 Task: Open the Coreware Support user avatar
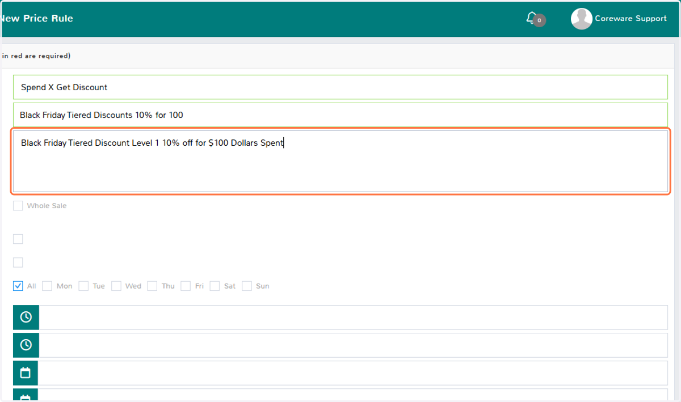(x=581, y=19)
